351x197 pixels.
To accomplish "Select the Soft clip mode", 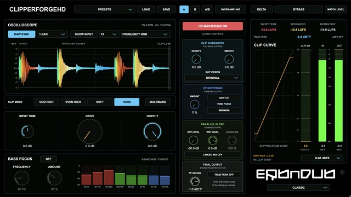I will [x=100, y=102].
